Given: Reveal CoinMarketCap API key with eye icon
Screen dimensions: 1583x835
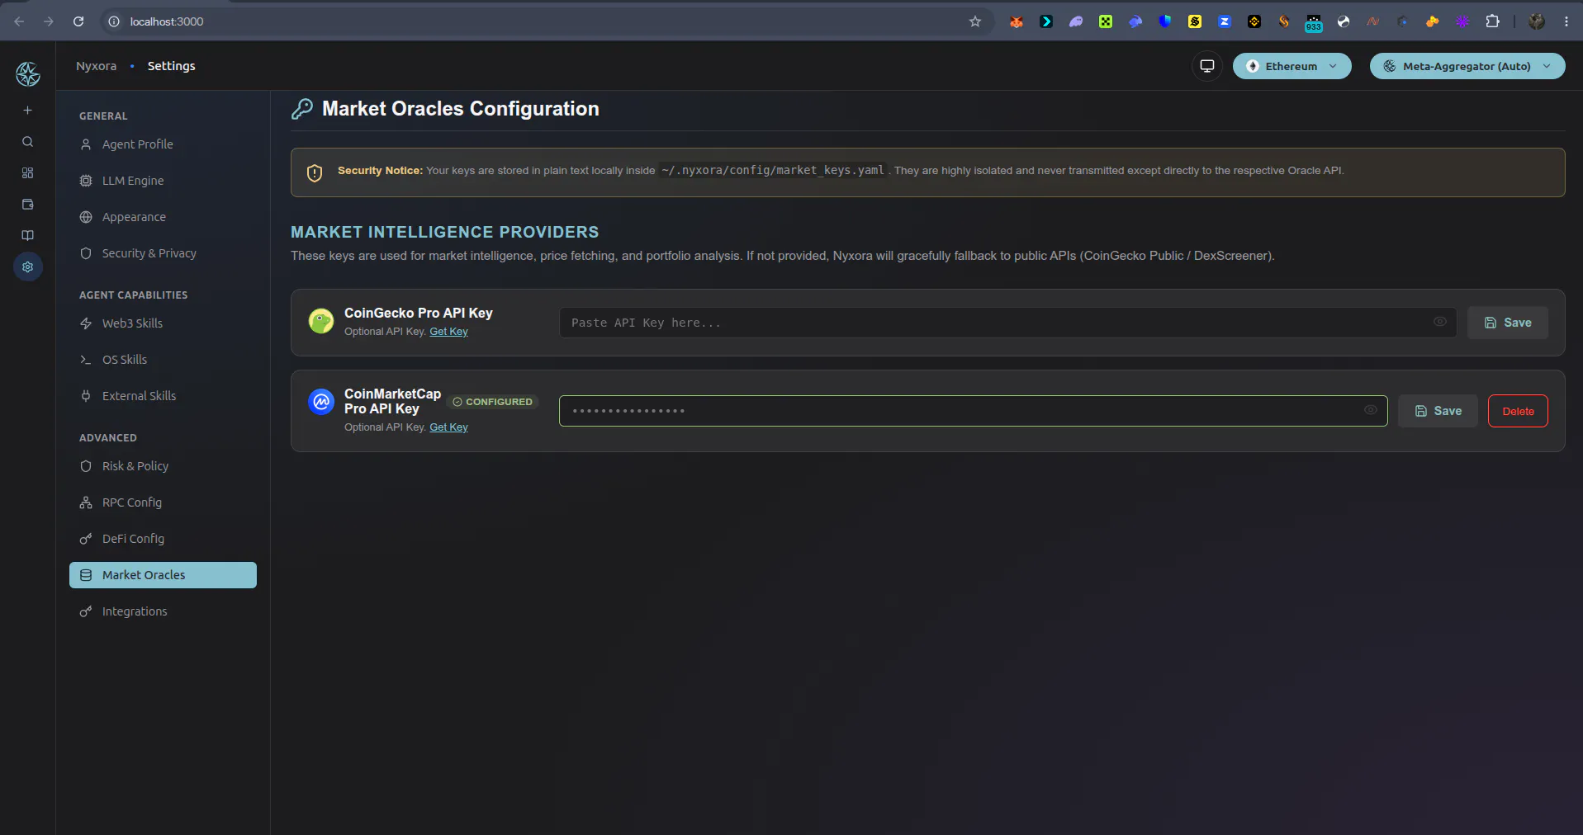Looking at the screenshot, I should (x=1371, y=410).
